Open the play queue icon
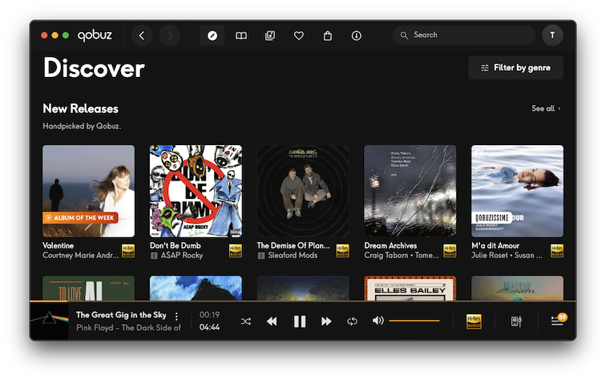Viewport: 606px width, 380px height. coord(557,321)
